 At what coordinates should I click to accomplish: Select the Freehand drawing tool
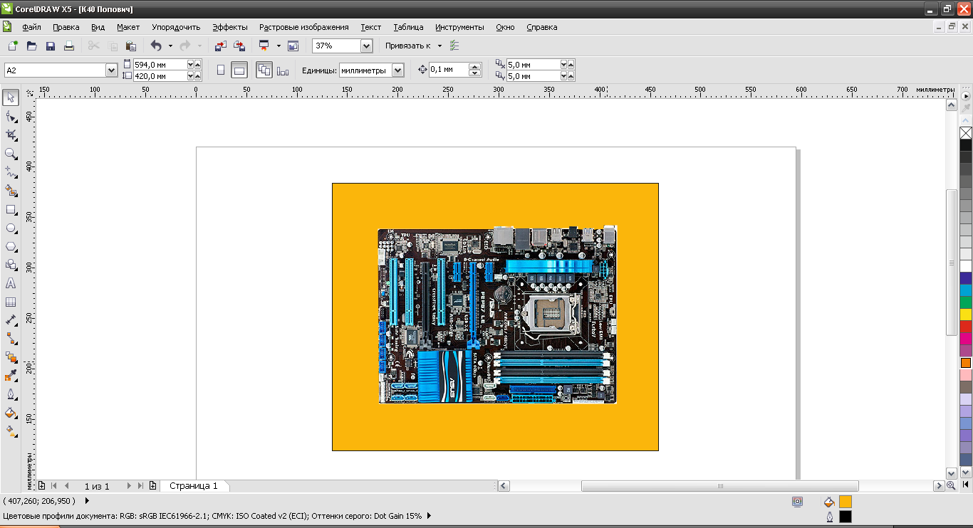point(11,171)
